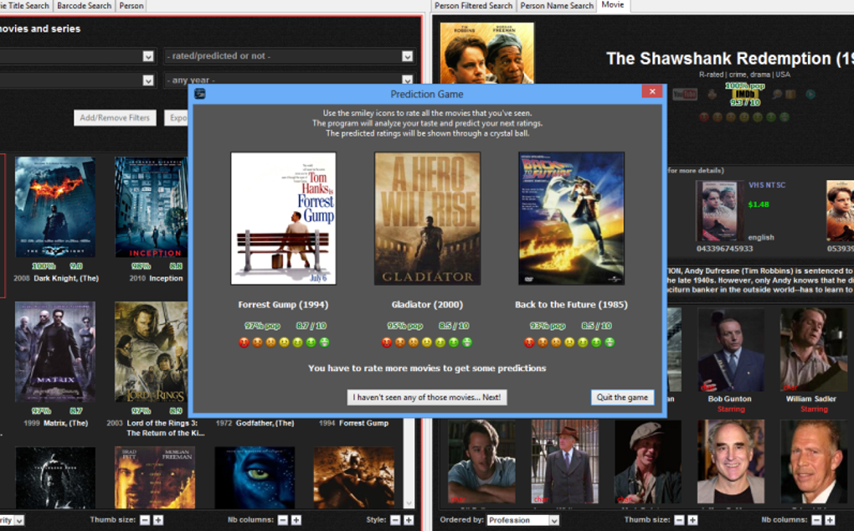Switch to the Person tab on the left

[x=131, y=6]
